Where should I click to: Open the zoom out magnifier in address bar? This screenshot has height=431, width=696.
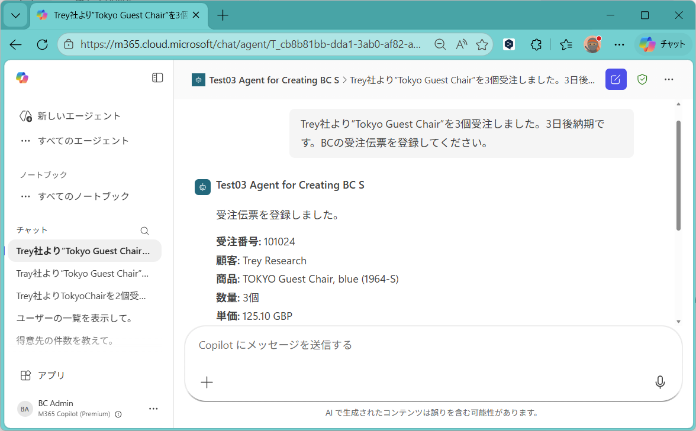pos(440,44)
